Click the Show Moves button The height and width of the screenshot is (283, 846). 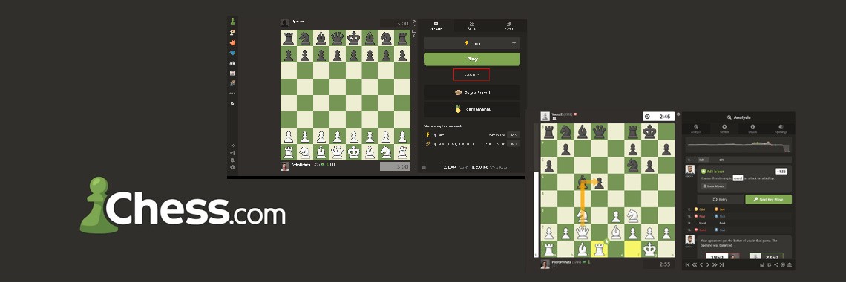pyautogui.click(x=713, y=186)
